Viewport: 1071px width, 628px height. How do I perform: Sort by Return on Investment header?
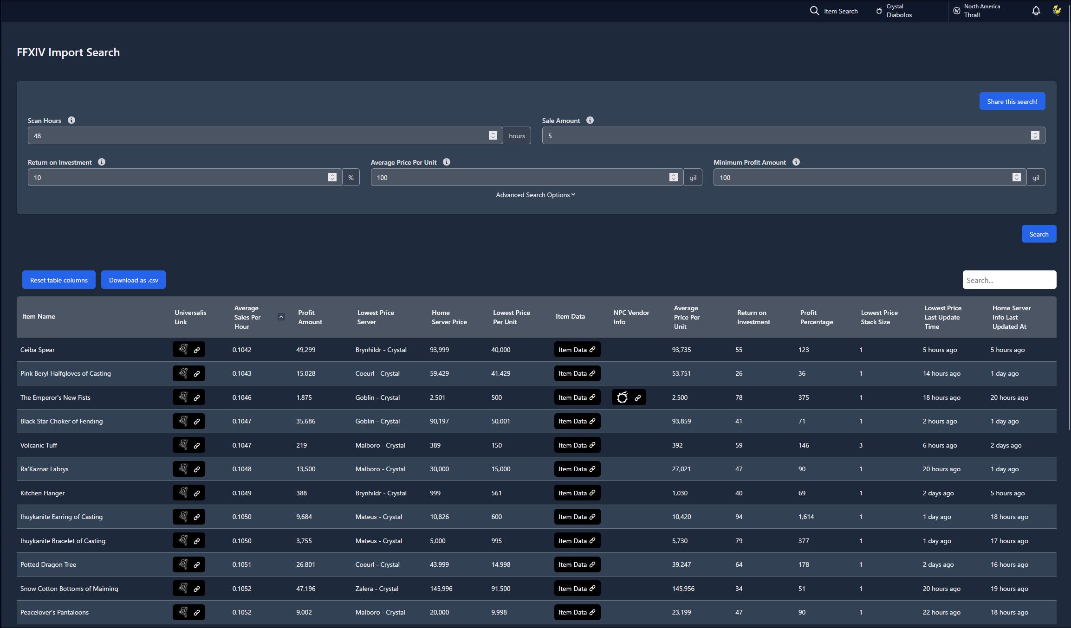tap(753, 317)
